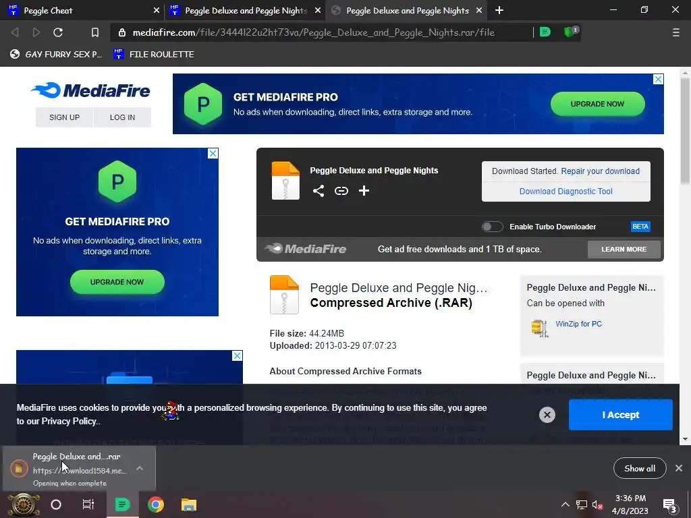Expand options for the Peggle Deluxe download item

pyautogui.click(x=140, y=468)
